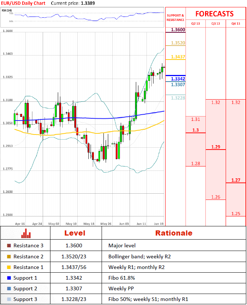Click the Support 3 light blue color swatch
The width and height of the screenshot is (247, 305).
9,299
